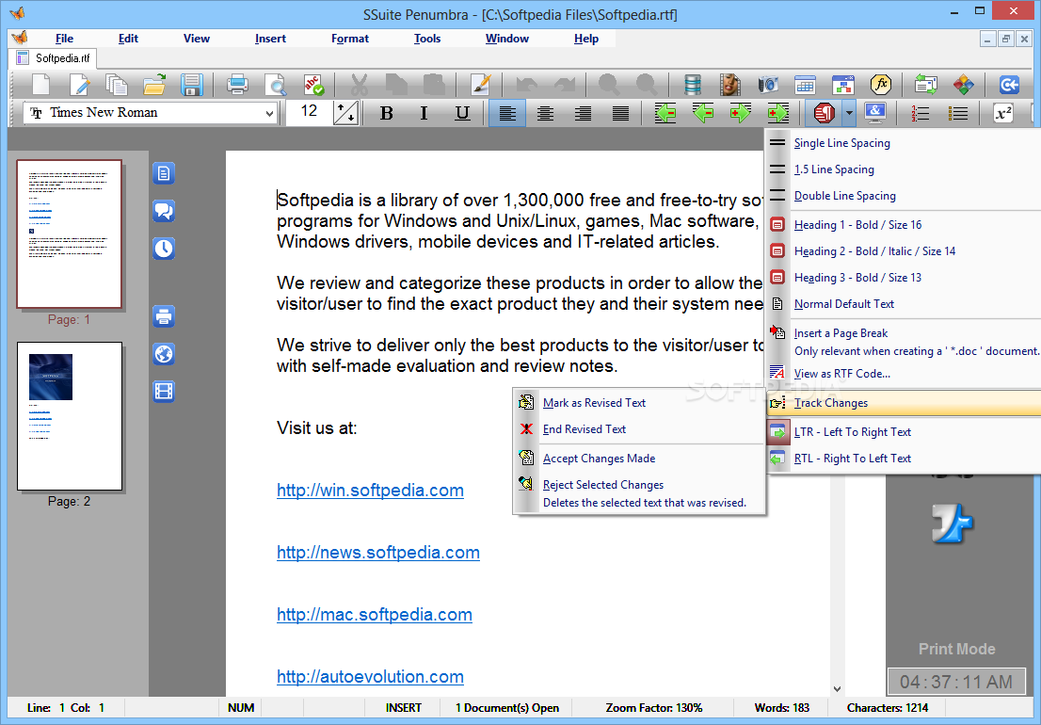1041x725 pixels.
Task: Click the mail envelope with arrows icon
Action: coord(925,85)
